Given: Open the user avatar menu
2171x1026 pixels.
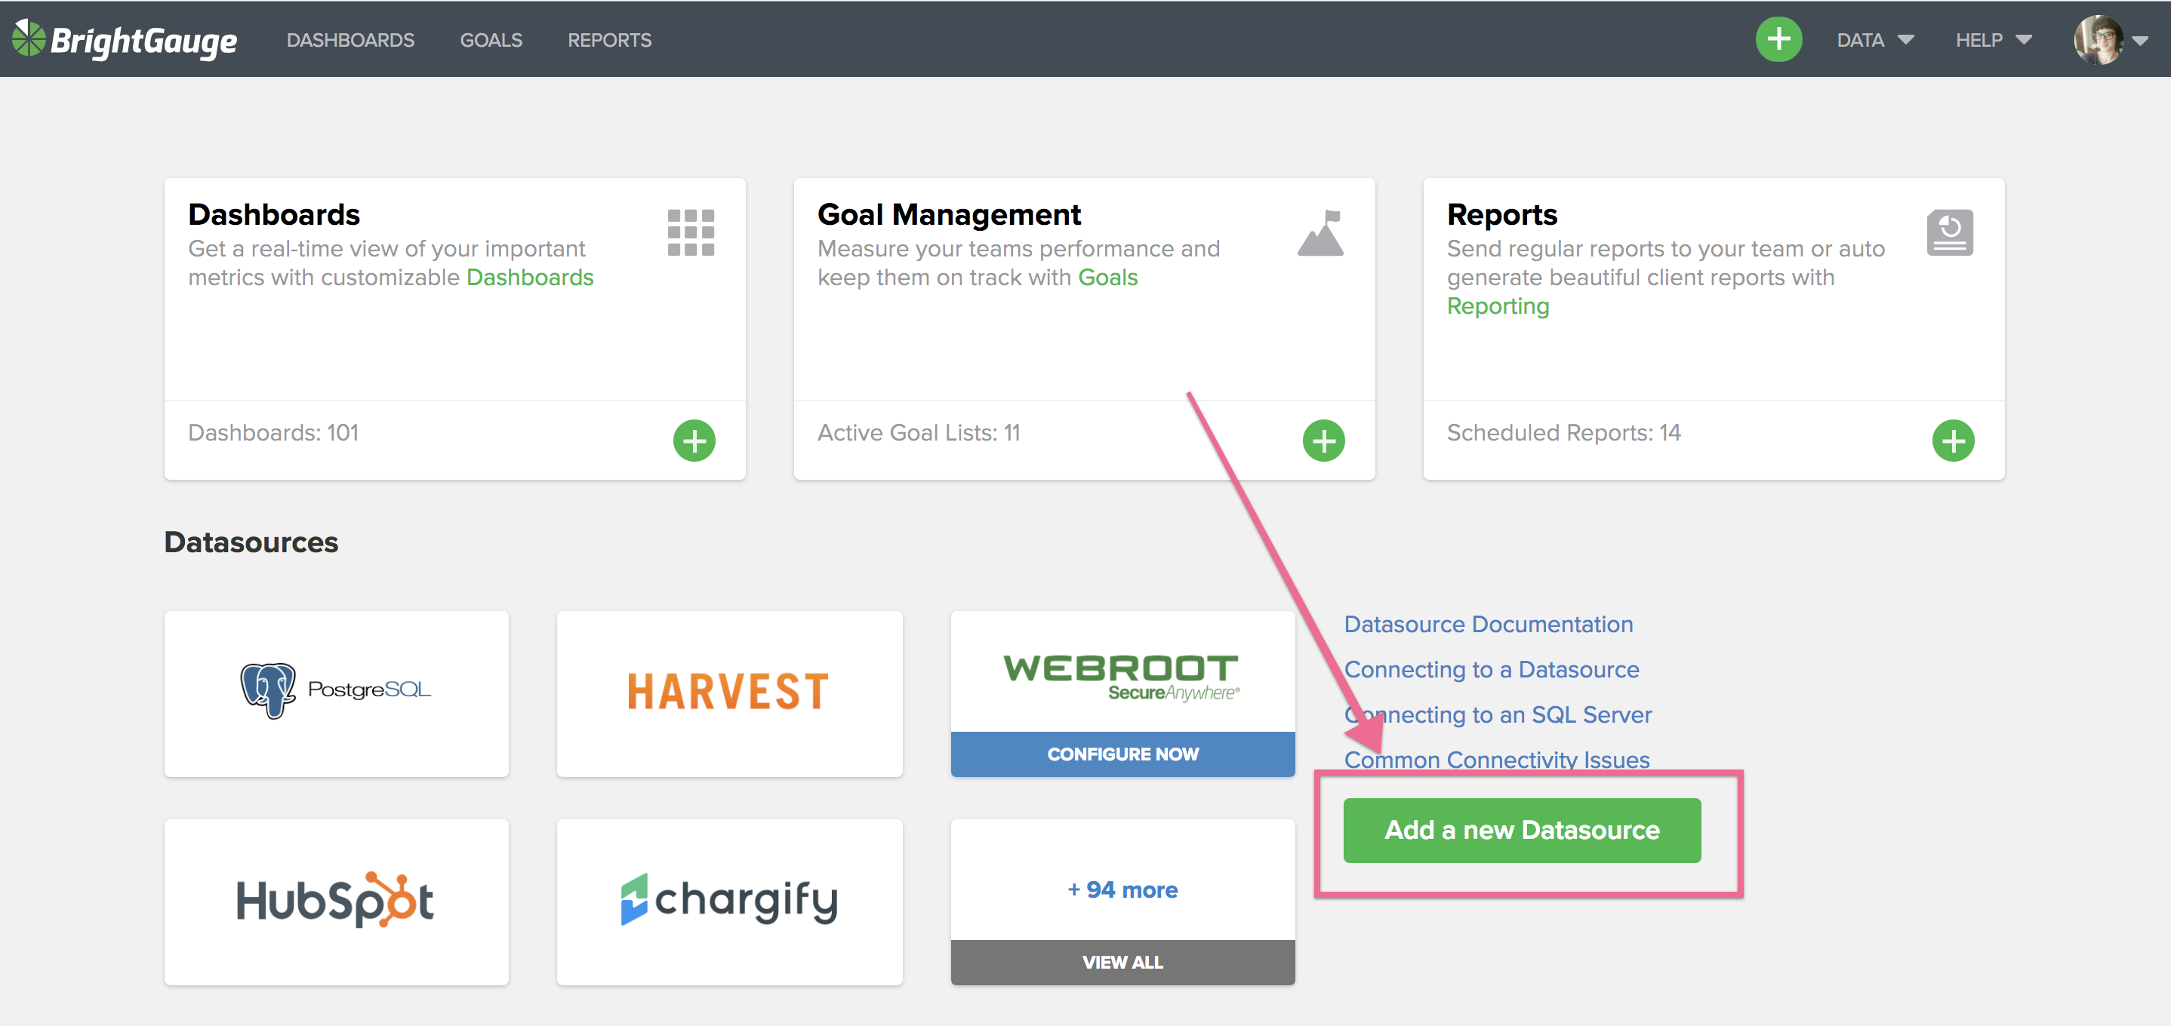Looking at the screenshot, I should [2098, 39].
